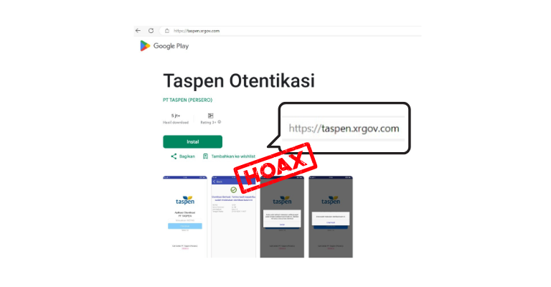Click the wishlist bookmark icon
This screenshot has height=287, width=551.
click(206, 156)
